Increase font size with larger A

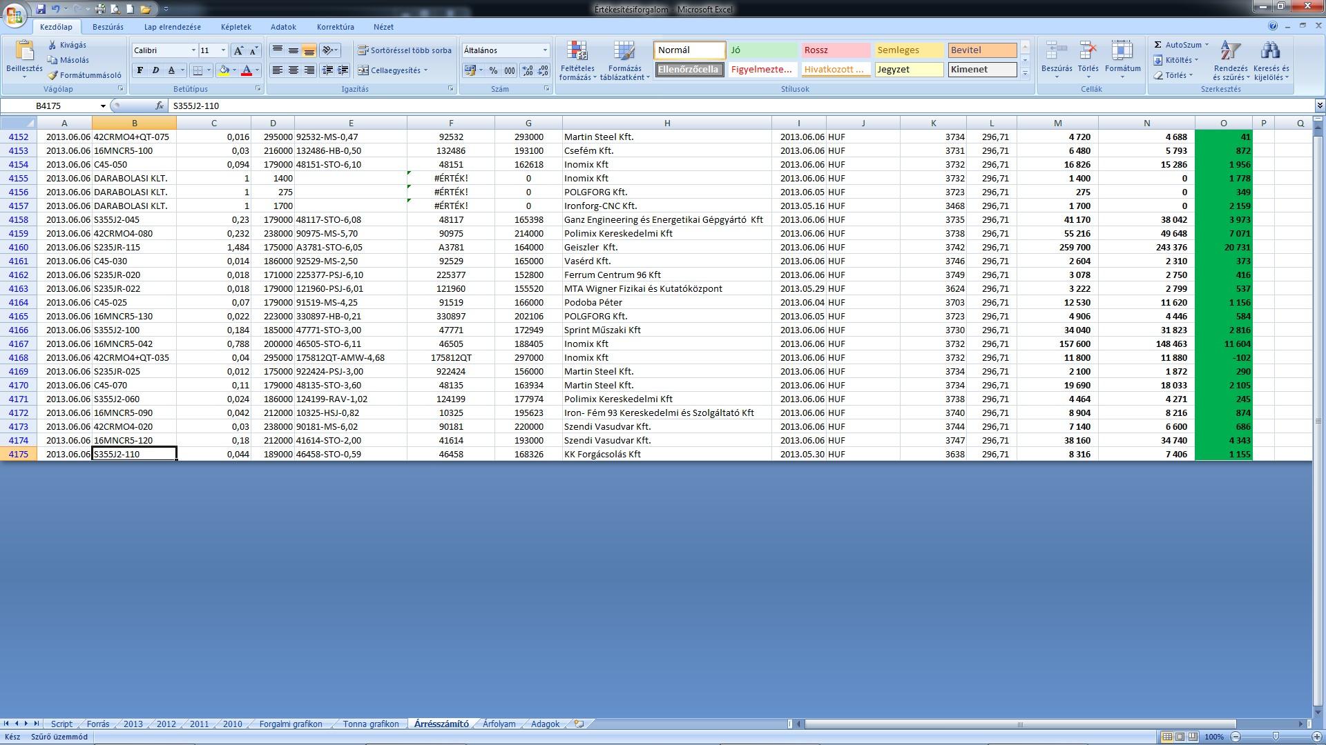coord(238,50)
